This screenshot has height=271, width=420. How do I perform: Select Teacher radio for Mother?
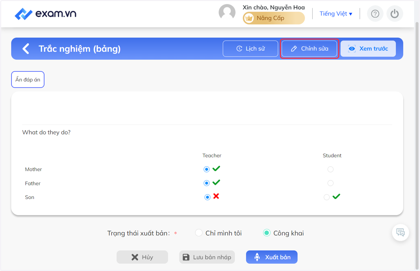206,169
